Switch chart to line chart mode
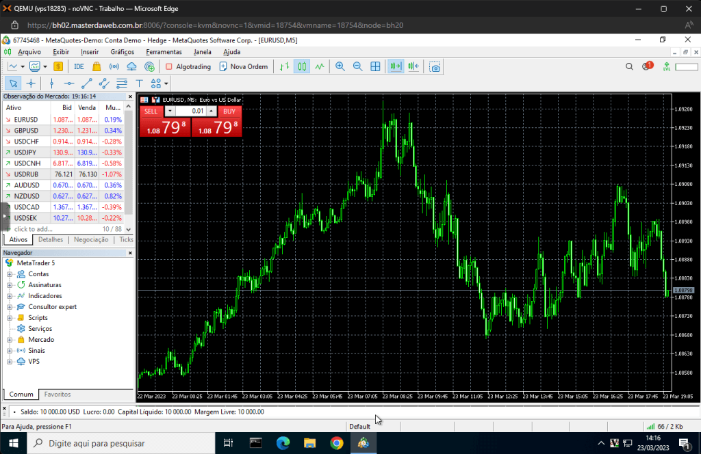This screenshot has width=701, height=454. tap(319, 66)
